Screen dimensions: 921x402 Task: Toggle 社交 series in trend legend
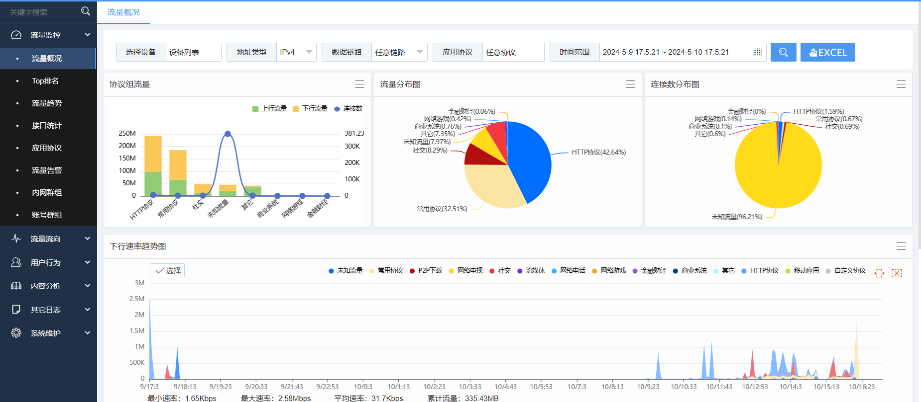coord(500,271)
